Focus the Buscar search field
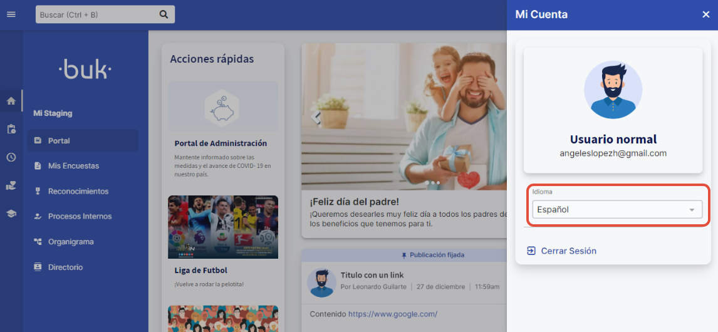This screenshot has width=718, height=332. [94, 14]
